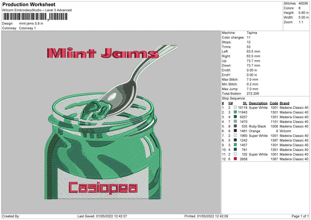Select the green swatch in stop row 2

click(235, 112)
